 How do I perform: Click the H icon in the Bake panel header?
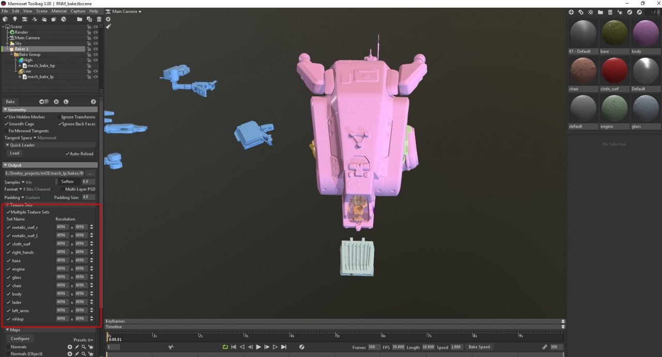[x=56, y=102]
